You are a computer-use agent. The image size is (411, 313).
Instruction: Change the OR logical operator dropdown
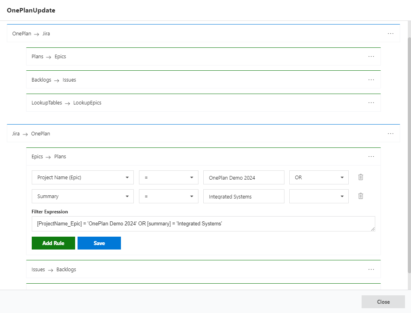(x=319, y=177)
